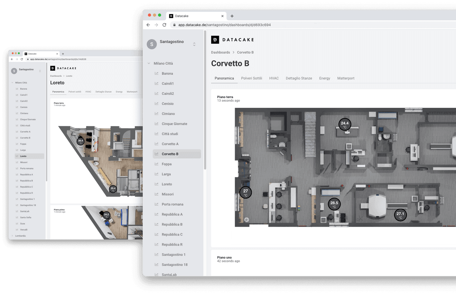This screenshot has height=295, width=456.
Task: Open a new tab in the front browser window
Action: click(232, 16)
